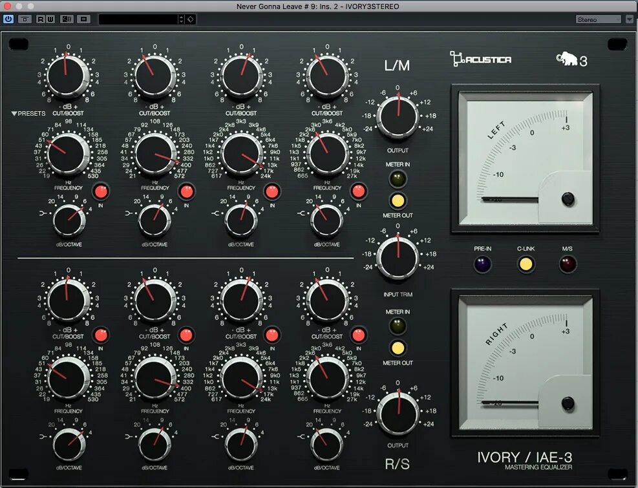Click R/S 617–24k Frequency knob
638x488 pixels.
coord(241,377)
